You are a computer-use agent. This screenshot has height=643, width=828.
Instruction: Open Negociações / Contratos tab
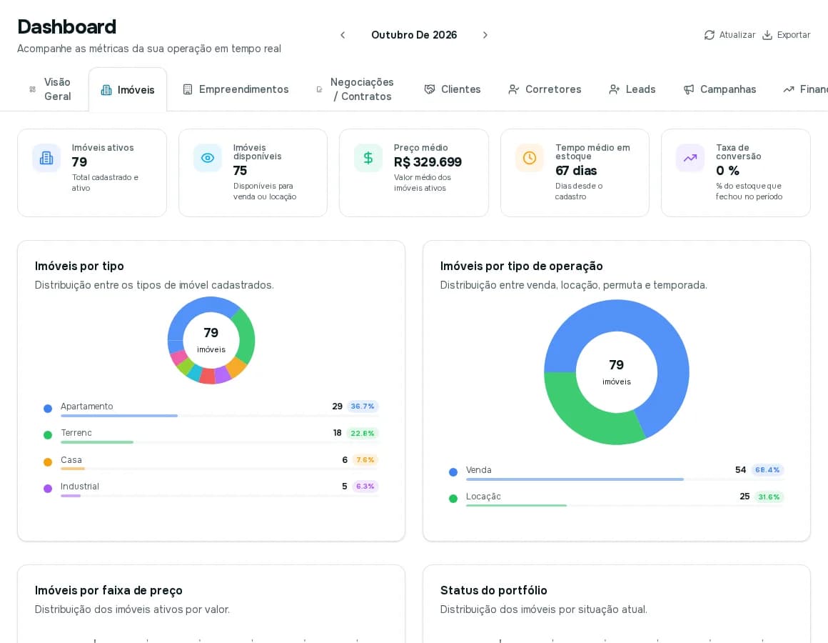355,89
